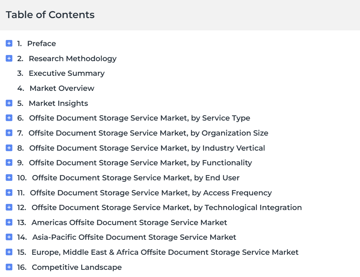Select the Competitive Landscape title text
The image size is (360, 277).
(x=77, y=267)
